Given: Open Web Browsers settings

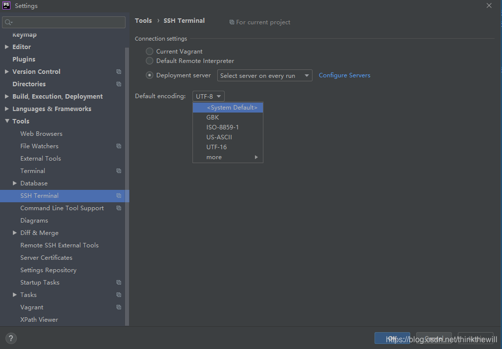Looking at the screenshot, I should click(41, 134).
